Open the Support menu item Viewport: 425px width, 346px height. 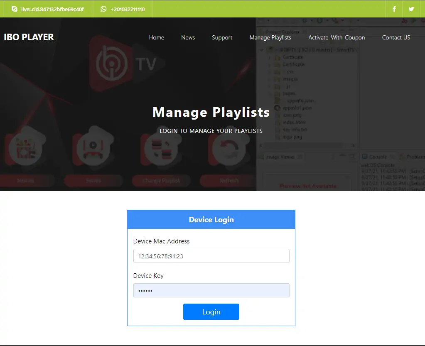click(222, 37)
